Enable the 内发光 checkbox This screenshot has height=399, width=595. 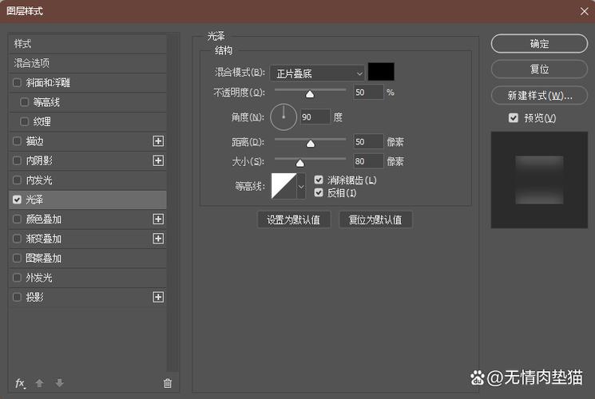click(17, 180)
